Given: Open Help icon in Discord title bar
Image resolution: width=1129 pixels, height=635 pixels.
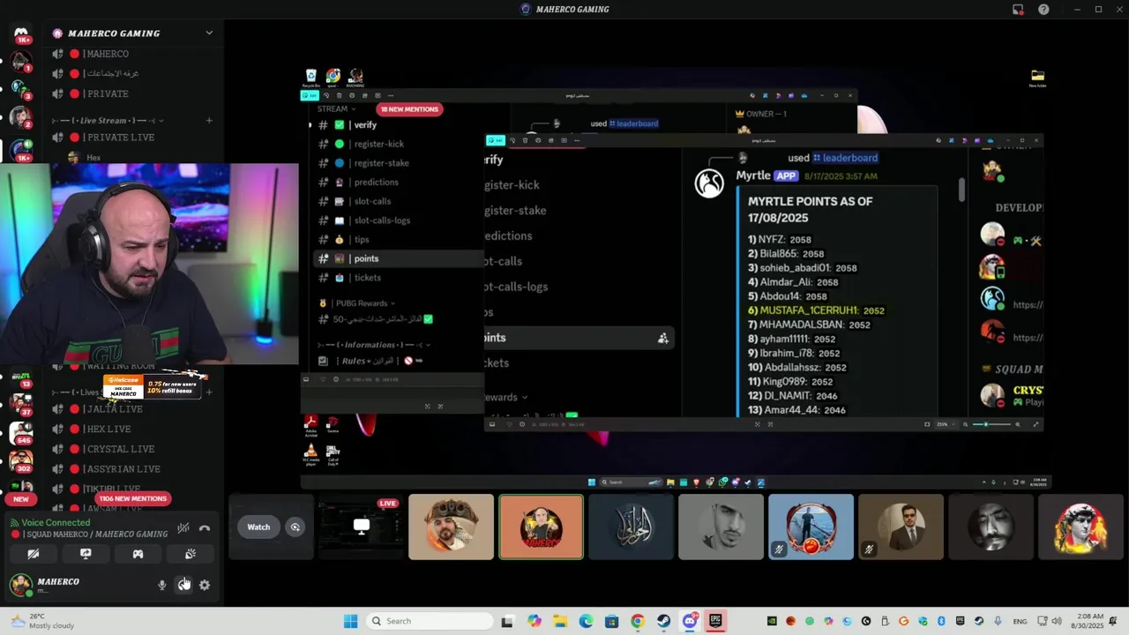Looking at the screenshot, I should (1043, 10).
